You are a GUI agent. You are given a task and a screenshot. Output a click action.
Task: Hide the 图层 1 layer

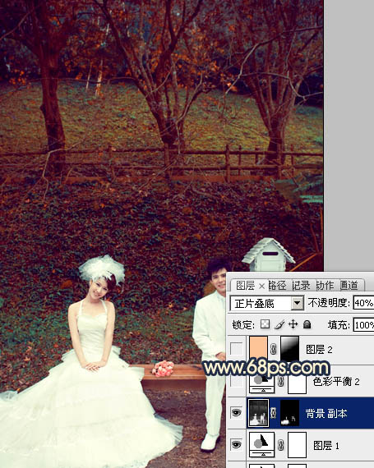tap(236, 445)
